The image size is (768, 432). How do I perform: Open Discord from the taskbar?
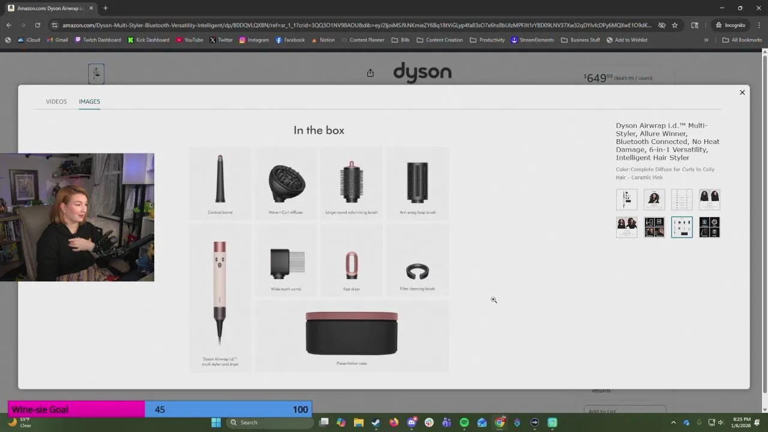tap(412, 422)
